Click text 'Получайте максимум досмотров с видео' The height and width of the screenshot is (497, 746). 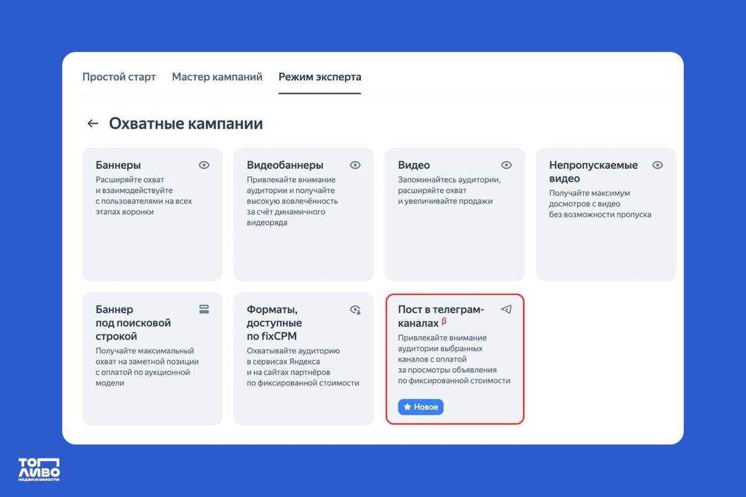click(590, 199)
